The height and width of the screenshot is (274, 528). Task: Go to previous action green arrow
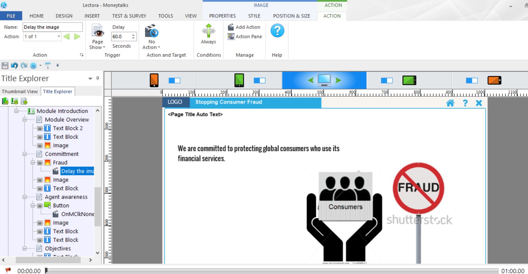pyautogui.click(x=66, y=36)
